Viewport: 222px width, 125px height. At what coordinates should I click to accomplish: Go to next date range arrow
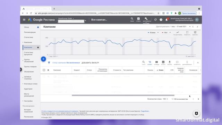pos(197,27)
